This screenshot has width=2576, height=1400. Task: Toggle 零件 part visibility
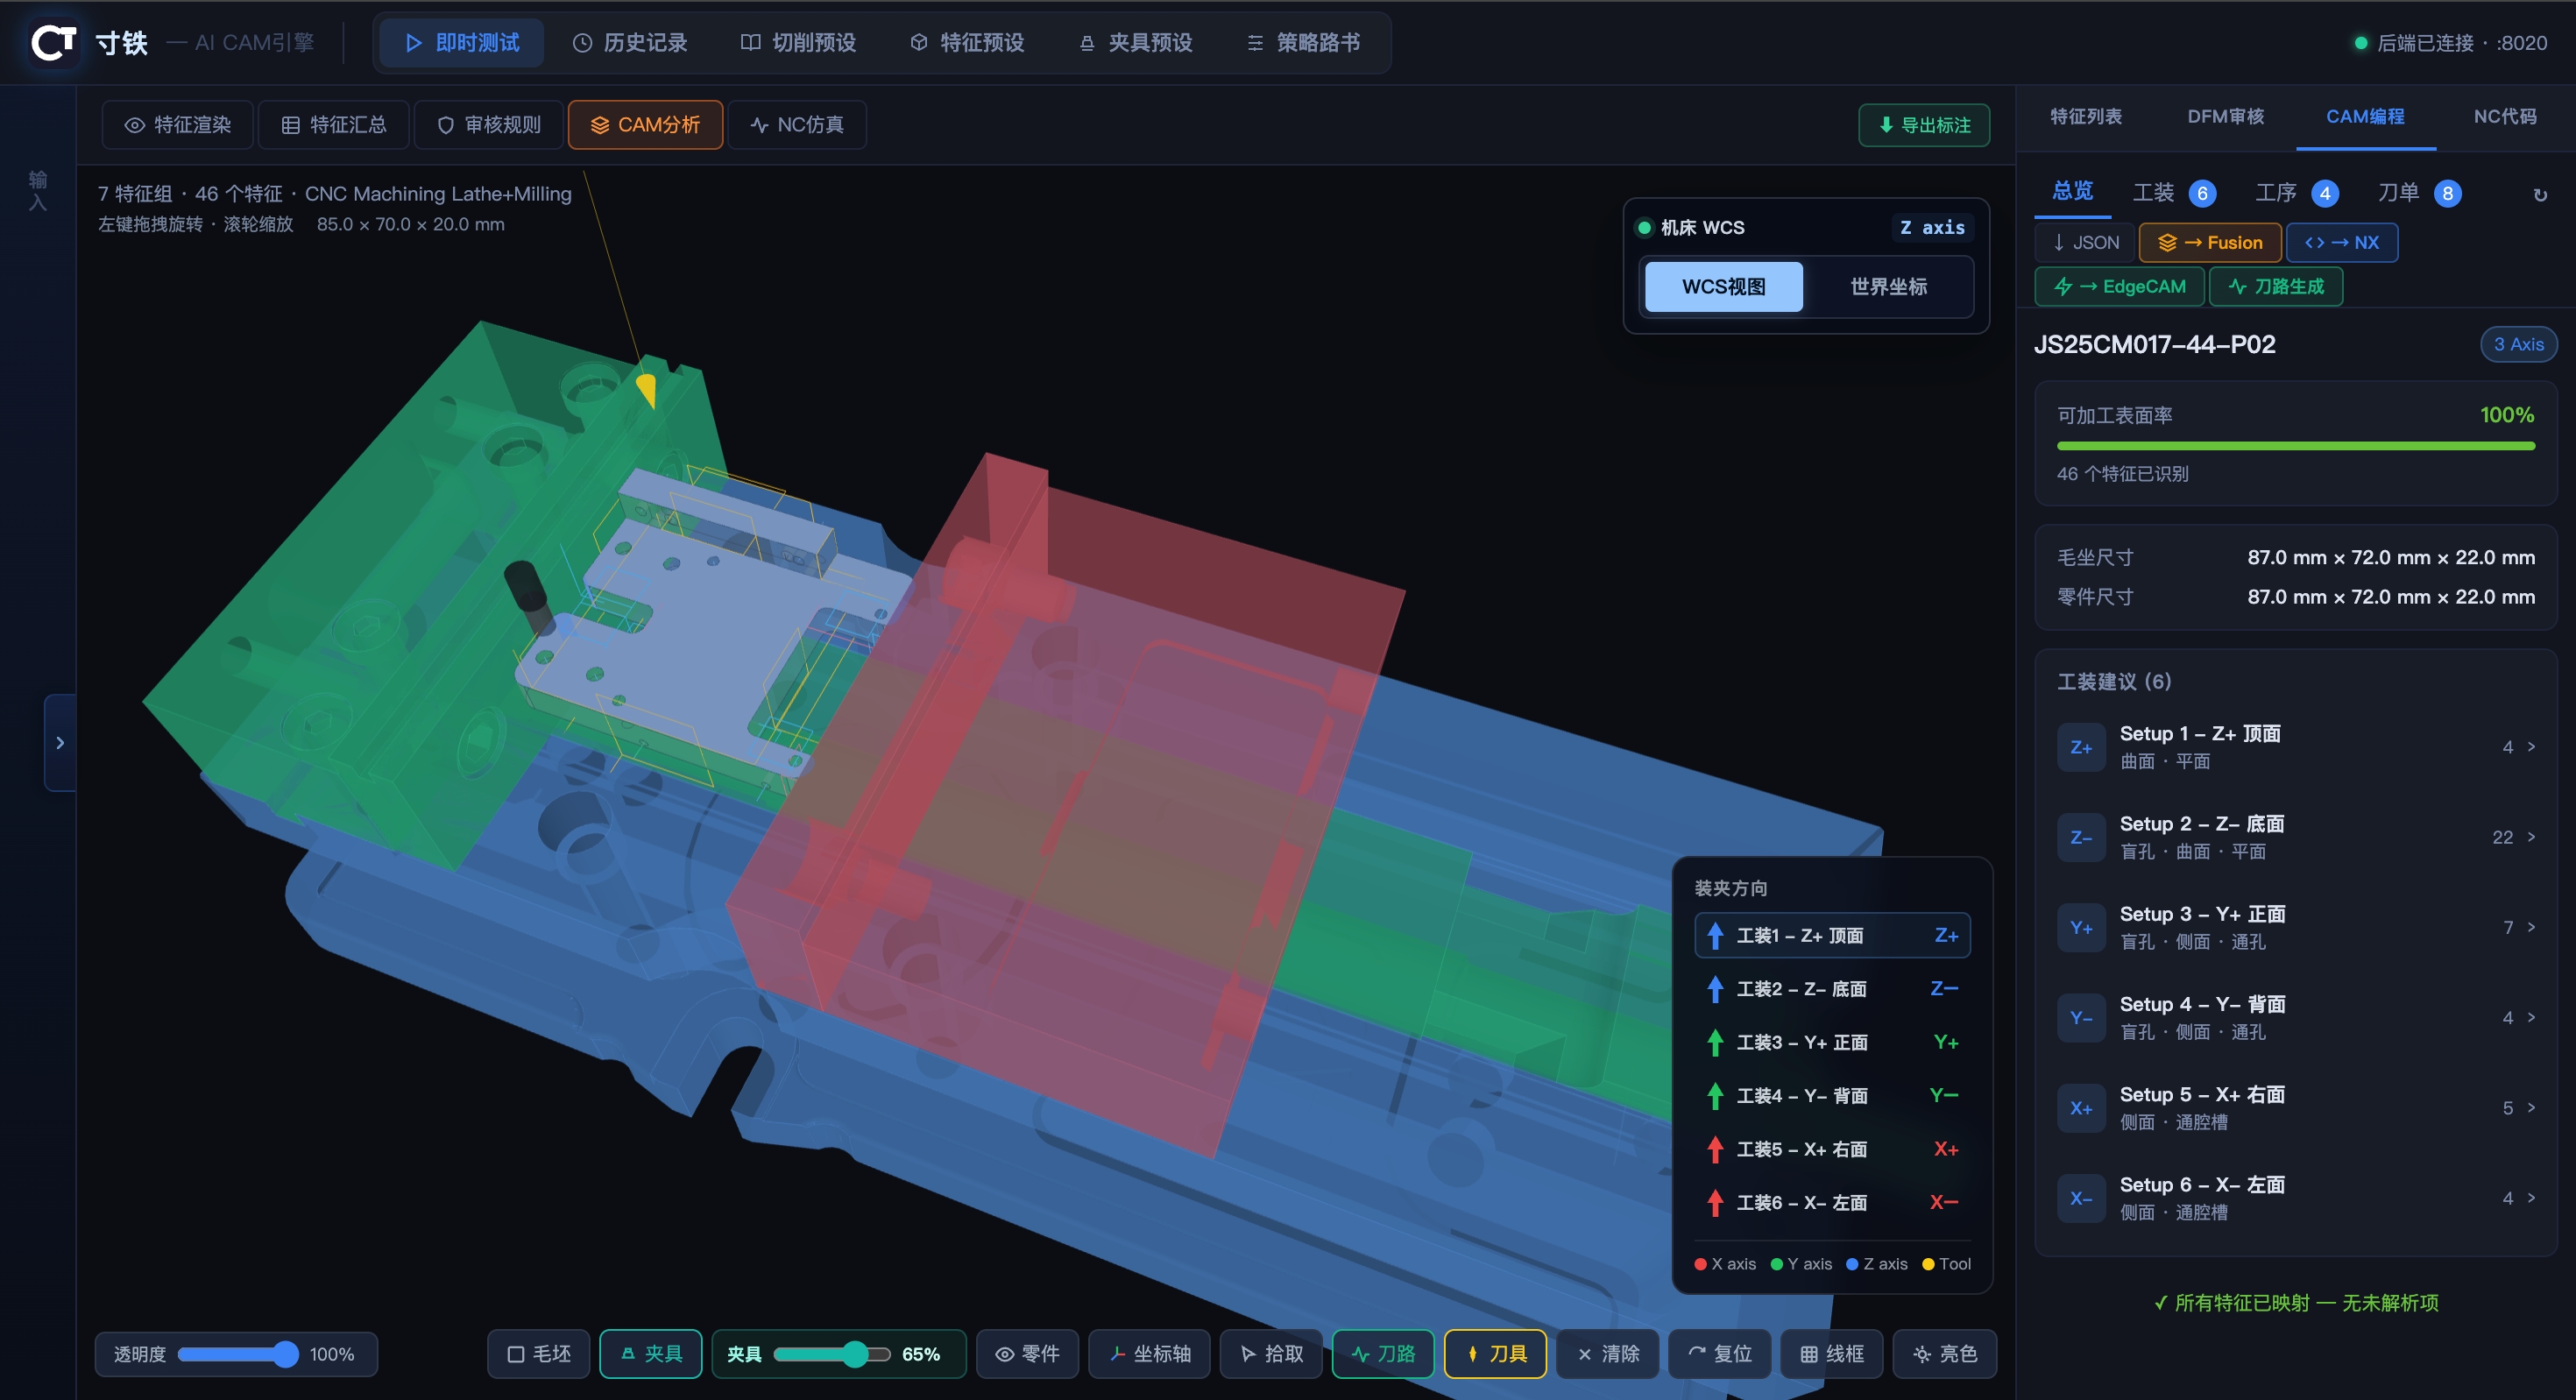(x=1027, y=1354)
